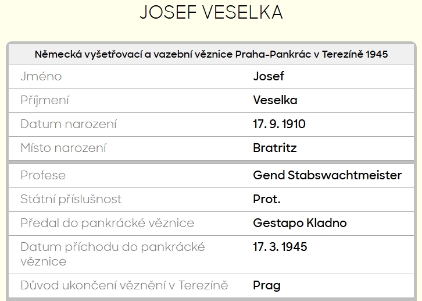Click the JOSEF VESELKA page heading
The image size is (422, 301).
tap(211, 13)
